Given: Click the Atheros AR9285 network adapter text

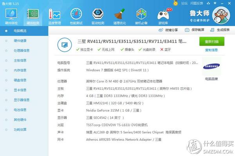Looking at the screenshot, I should coord(124,140).
